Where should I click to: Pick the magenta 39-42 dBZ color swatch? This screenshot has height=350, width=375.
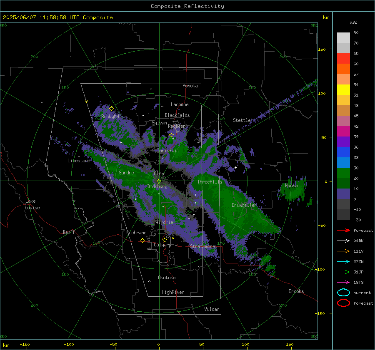343,132
